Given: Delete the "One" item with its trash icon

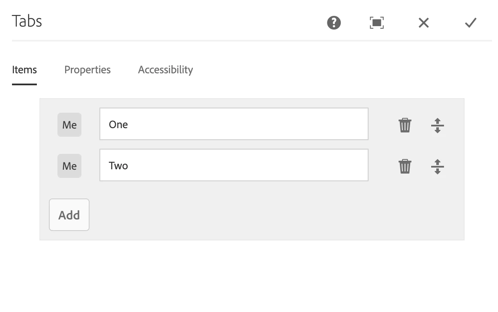Looking at the screenshot, I should 405,125.
